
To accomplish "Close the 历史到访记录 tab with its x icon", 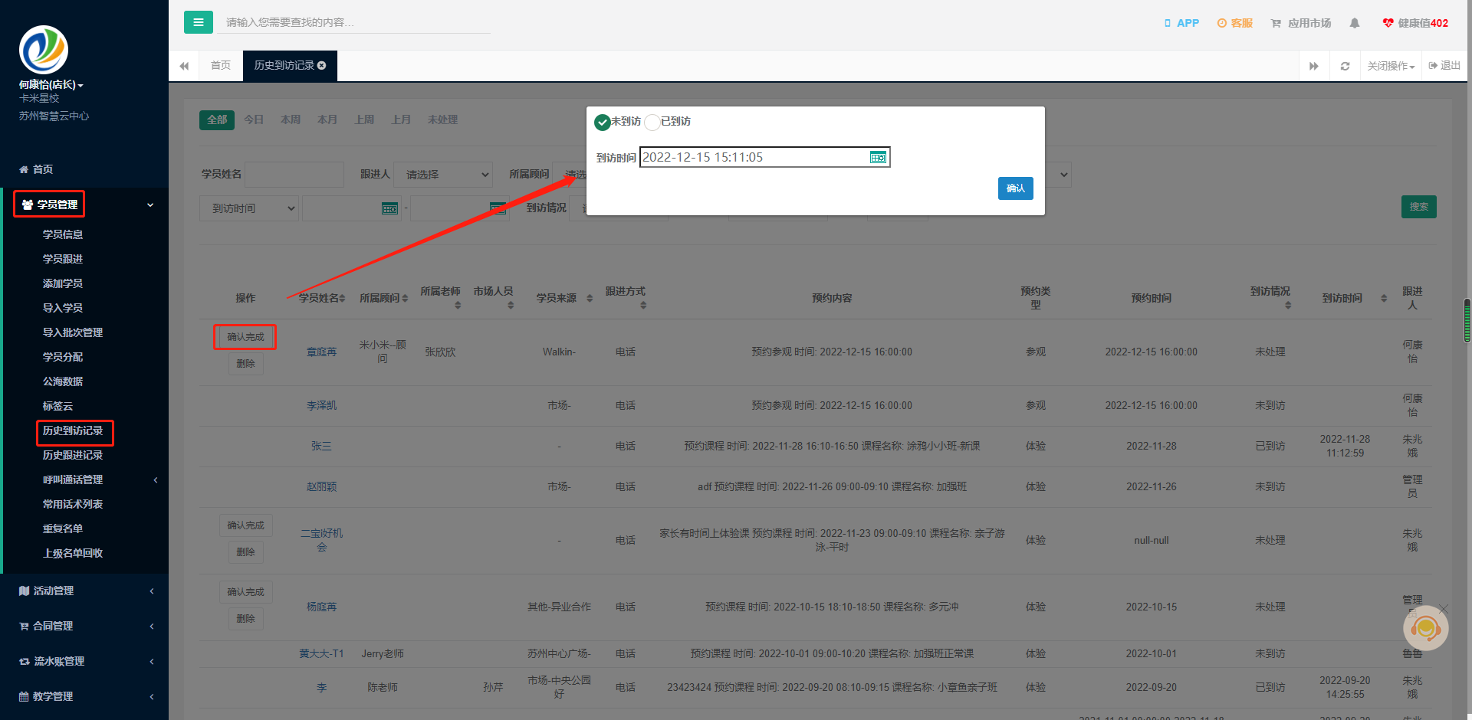I will [322, 66].
